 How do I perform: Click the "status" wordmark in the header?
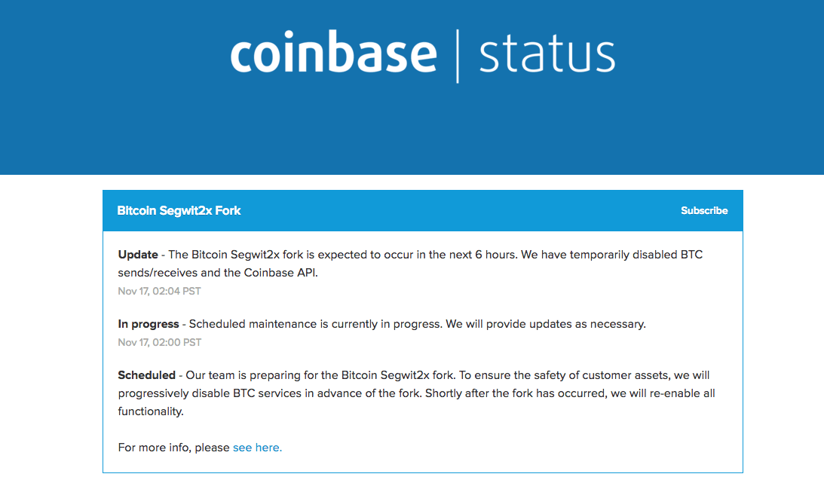[547, 55]
